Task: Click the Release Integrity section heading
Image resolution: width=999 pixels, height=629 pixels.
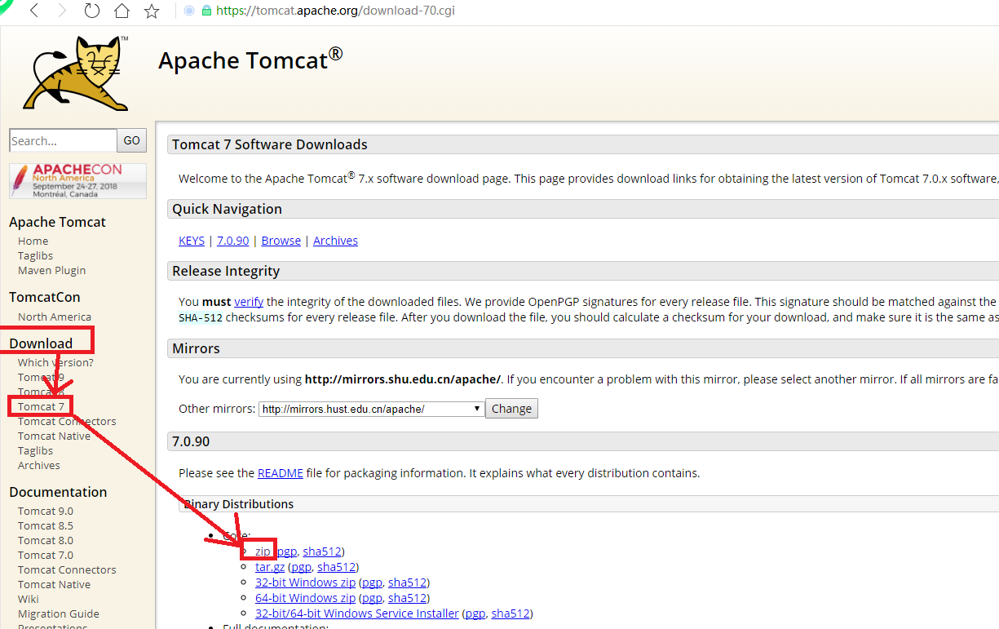Action: pos(226,271)
